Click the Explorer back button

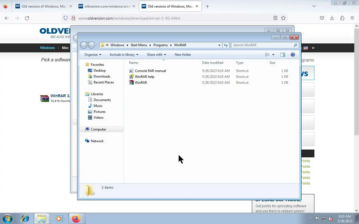click(x=84, y=45)
